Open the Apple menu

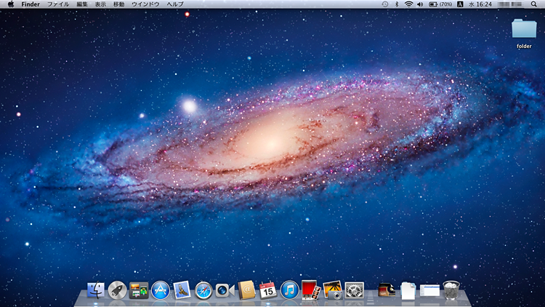11,4
